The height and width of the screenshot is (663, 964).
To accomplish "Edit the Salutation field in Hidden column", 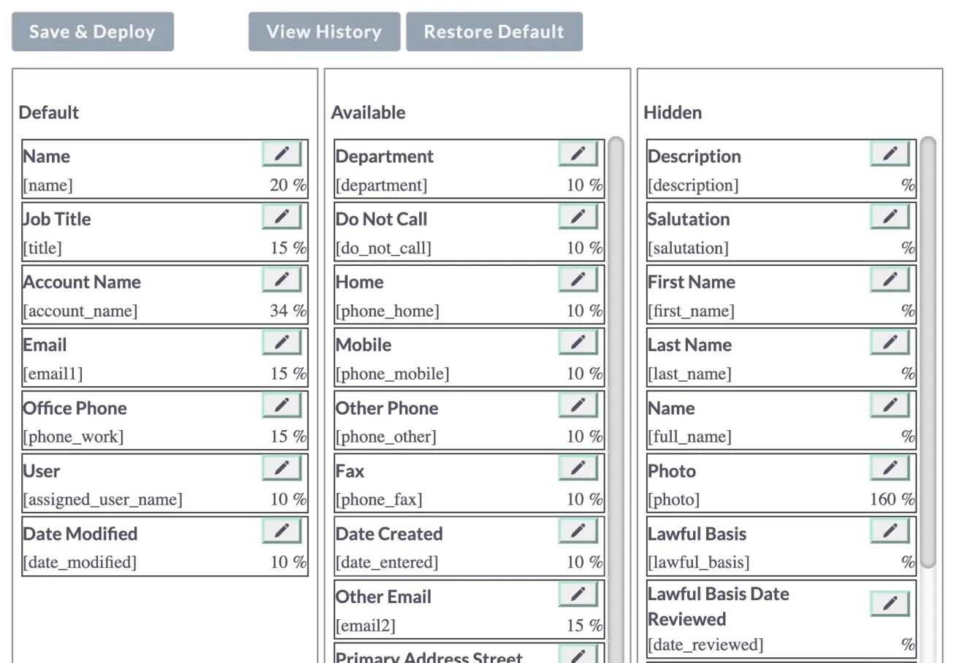I will (x=889, y=216).
